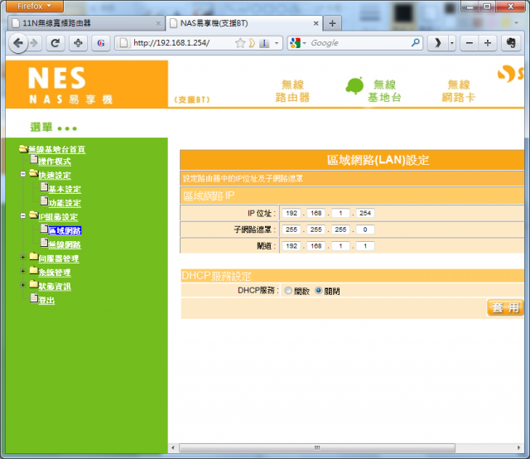
Task: Click the horizontal scrollbar thumb
Action: [x=317, y=448]
